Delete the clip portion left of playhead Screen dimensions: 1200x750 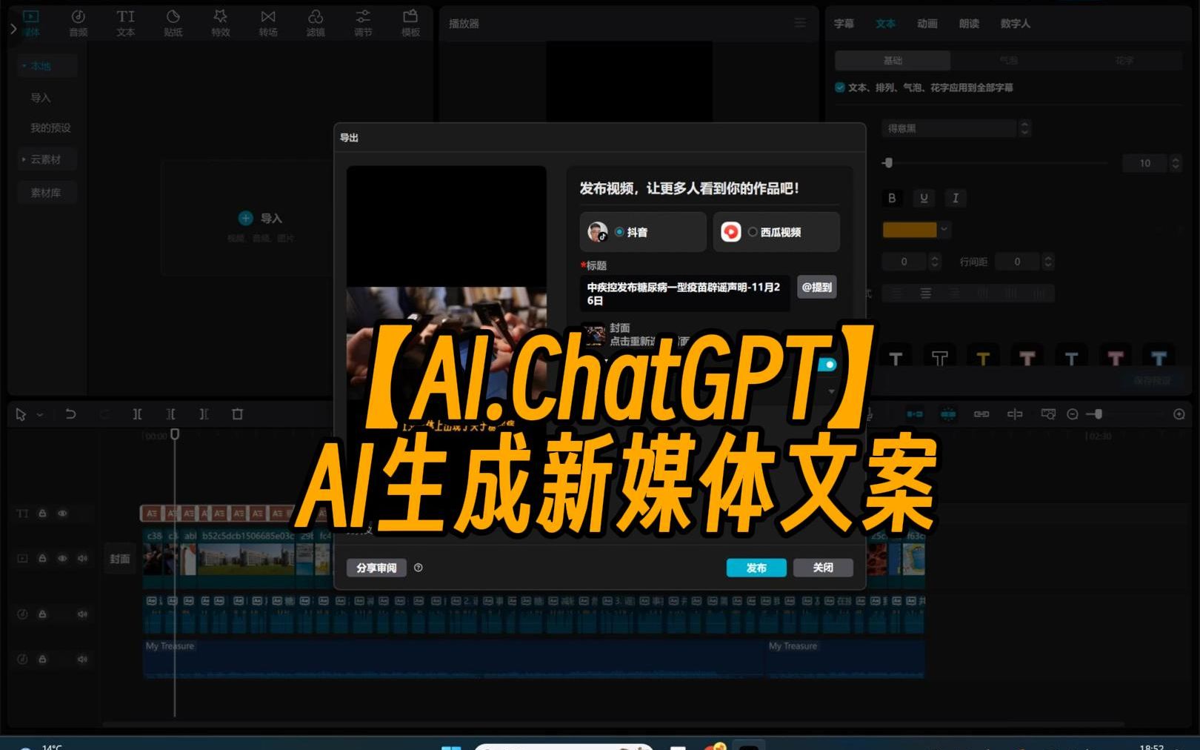tap(171, 414)
